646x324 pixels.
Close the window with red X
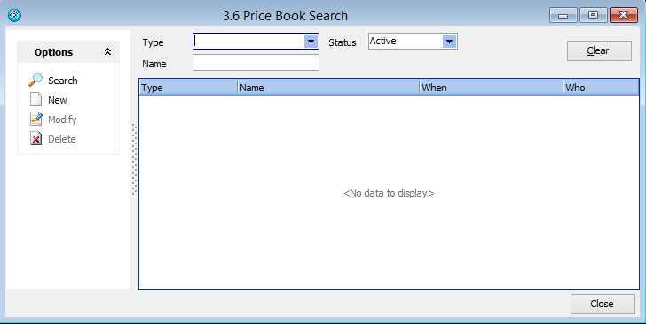click(623, 15)
